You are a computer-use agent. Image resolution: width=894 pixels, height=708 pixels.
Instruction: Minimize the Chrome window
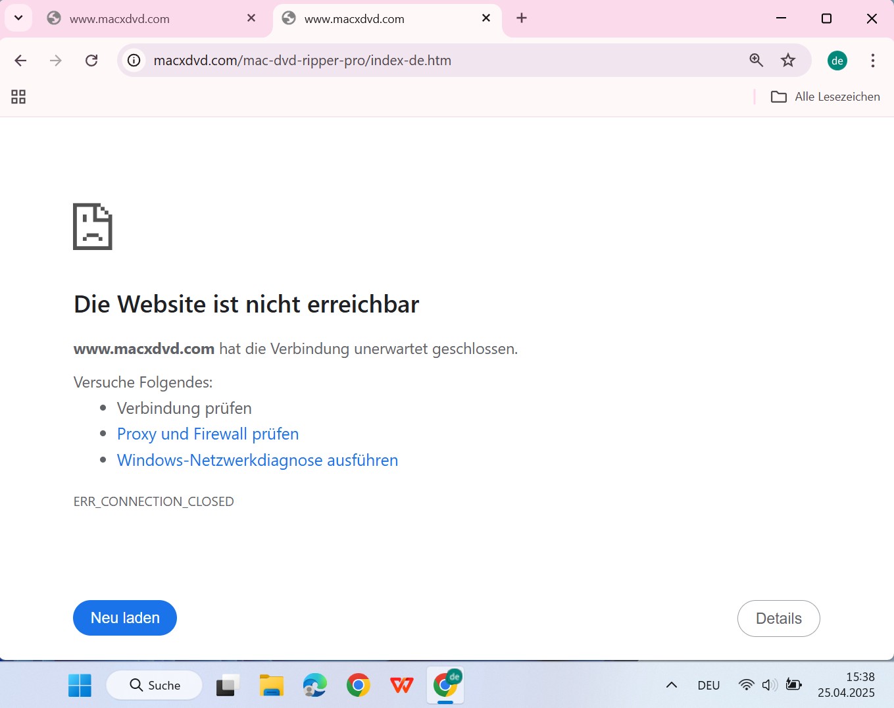tap(782, 18)
